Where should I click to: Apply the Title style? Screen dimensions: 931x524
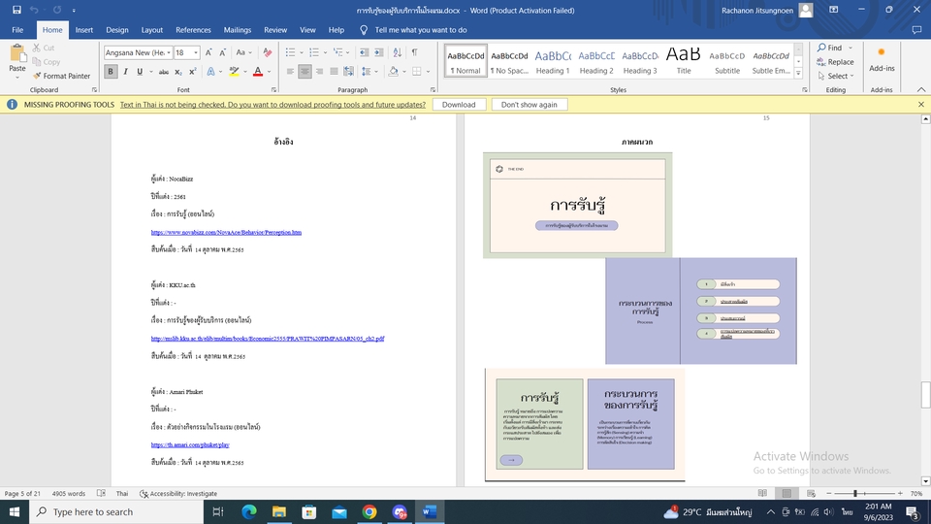[684, 60]
